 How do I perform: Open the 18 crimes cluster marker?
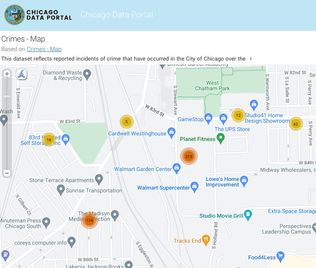coord(49,140)
